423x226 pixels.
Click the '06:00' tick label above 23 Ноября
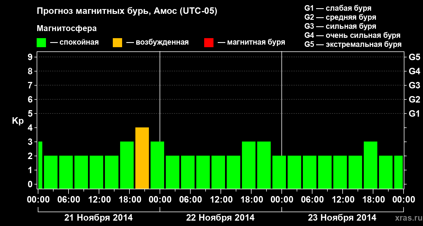click(x=312, y=200)
